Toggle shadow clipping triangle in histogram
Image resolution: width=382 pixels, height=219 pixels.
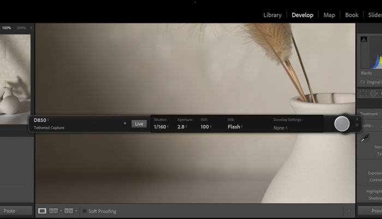[x=364, y=39]
